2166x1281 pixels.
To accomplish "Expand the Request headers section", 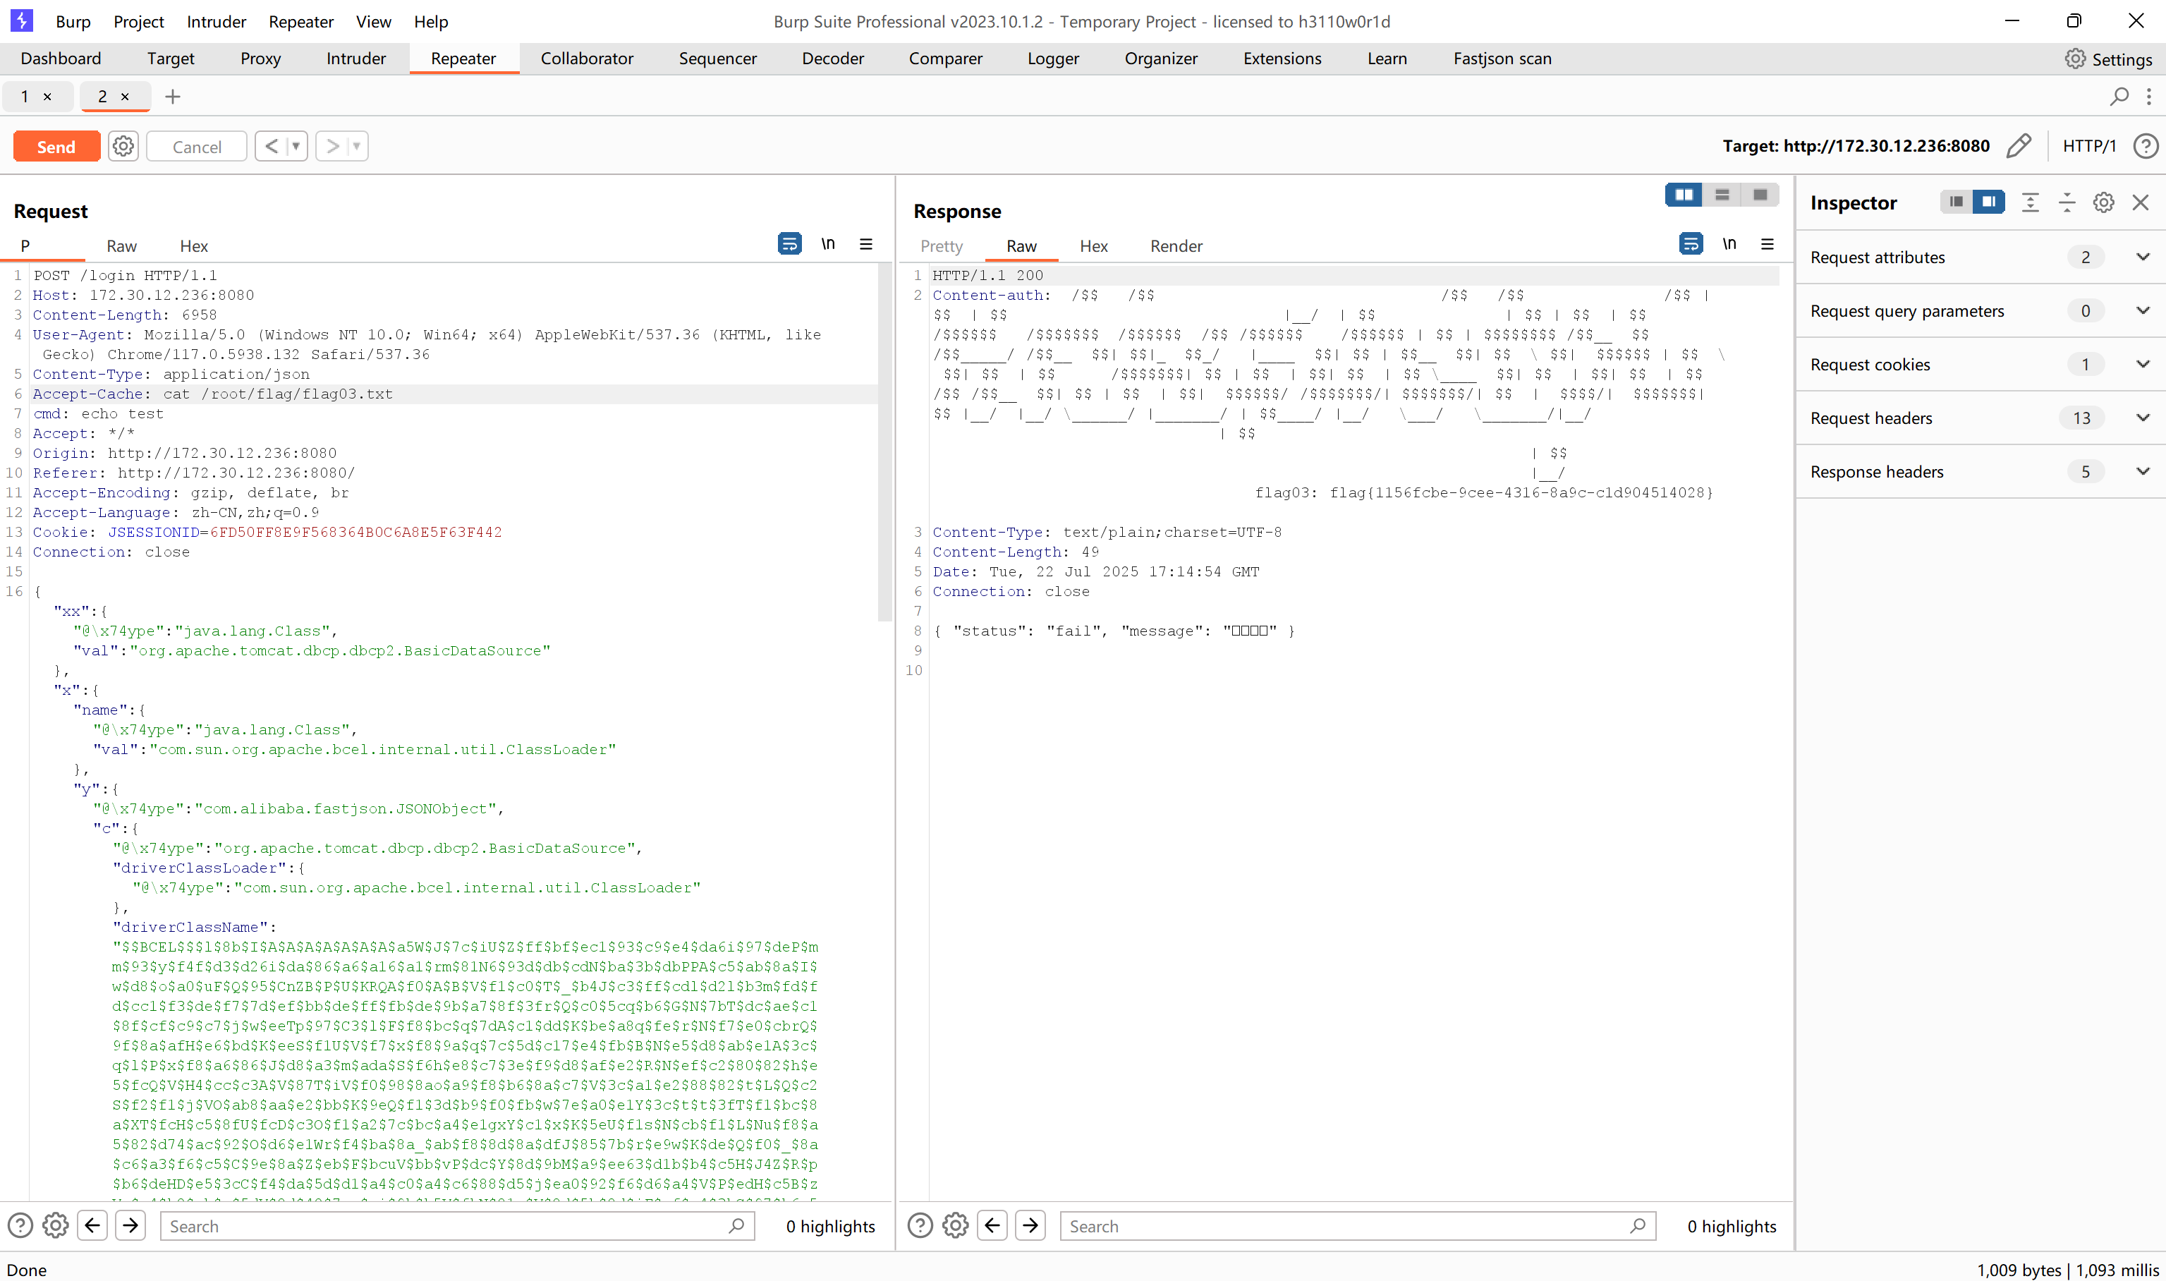I will coord(2142,418).
